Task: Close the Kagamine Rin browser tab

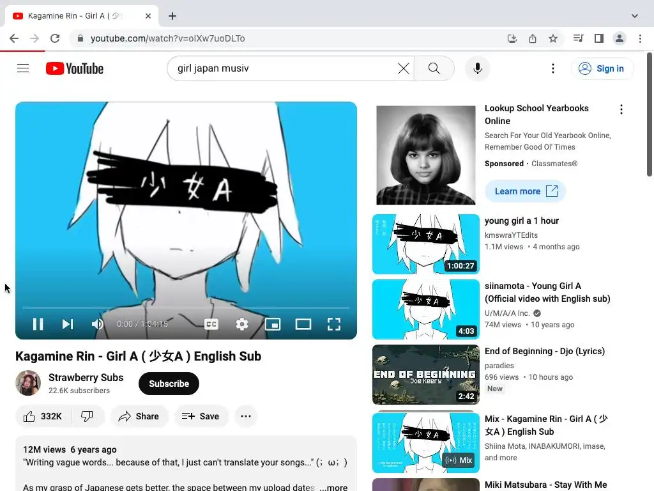Action: 148,16
